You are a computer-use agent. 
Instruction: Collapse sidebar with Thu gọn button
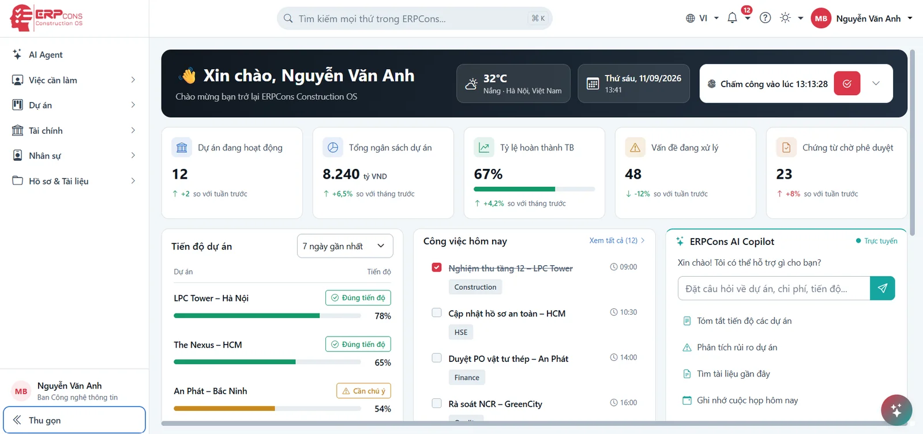(74, 420)
